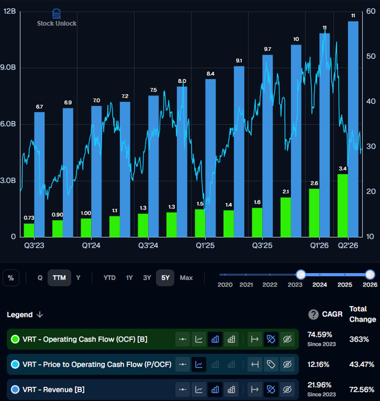Move Operating Cash Flow to other axis
This screenshot has height=401, width=380.
[255, 339]
